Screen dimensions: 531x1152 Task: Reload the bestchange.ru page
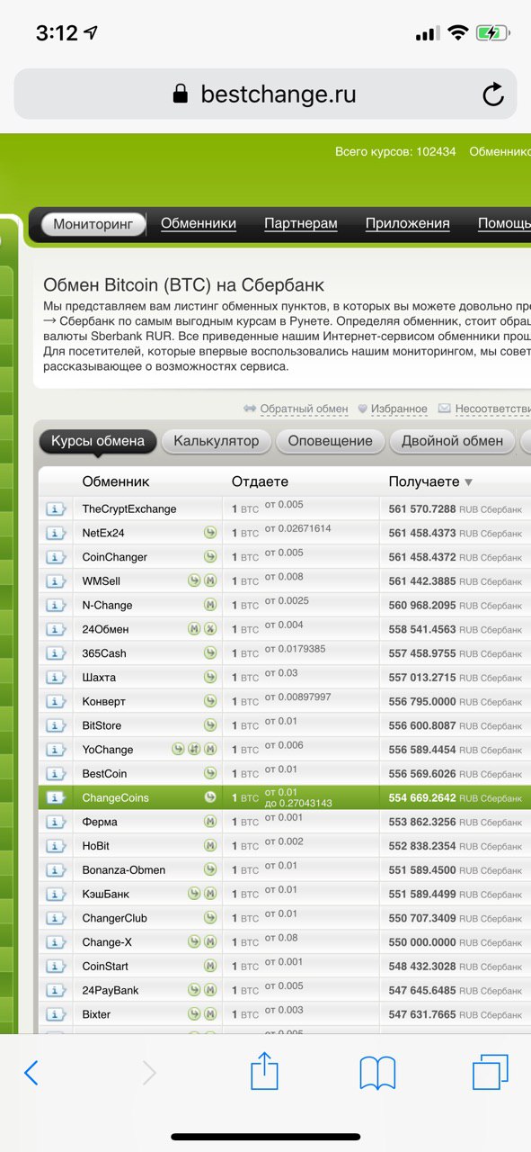493,94
